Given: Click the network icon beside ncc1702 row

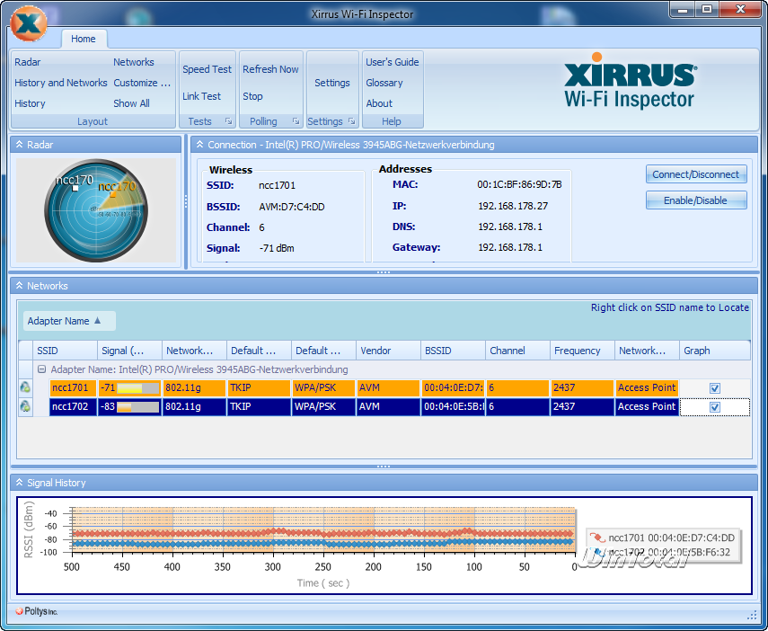Looking at the screenshot, I should [26, 406].
